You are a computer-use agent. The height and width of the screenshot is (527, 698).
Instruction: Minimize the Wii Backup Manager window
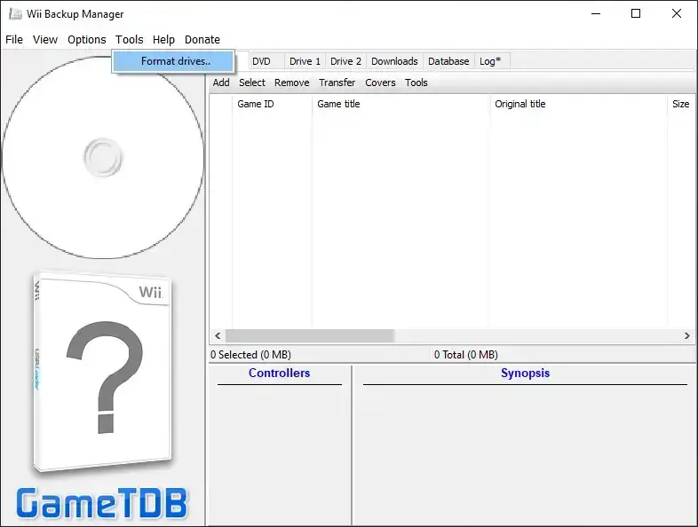596,14
